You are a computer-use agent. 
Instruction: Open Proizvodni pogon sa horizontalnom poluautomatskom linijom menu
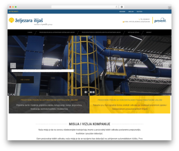pos(101,32)
